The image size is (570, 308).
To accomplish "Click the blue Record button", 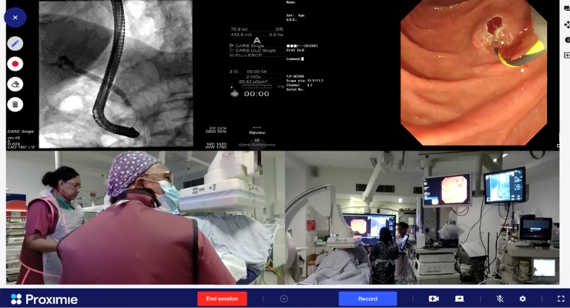I will coord(367,299).
